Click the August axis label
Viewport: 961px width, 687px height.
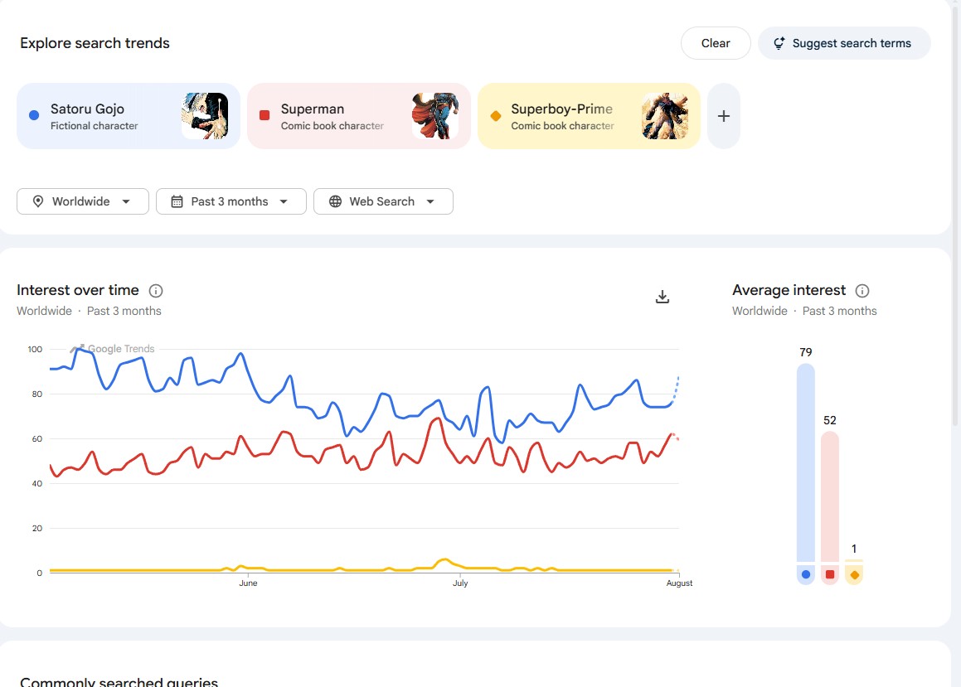click(679, 583)
